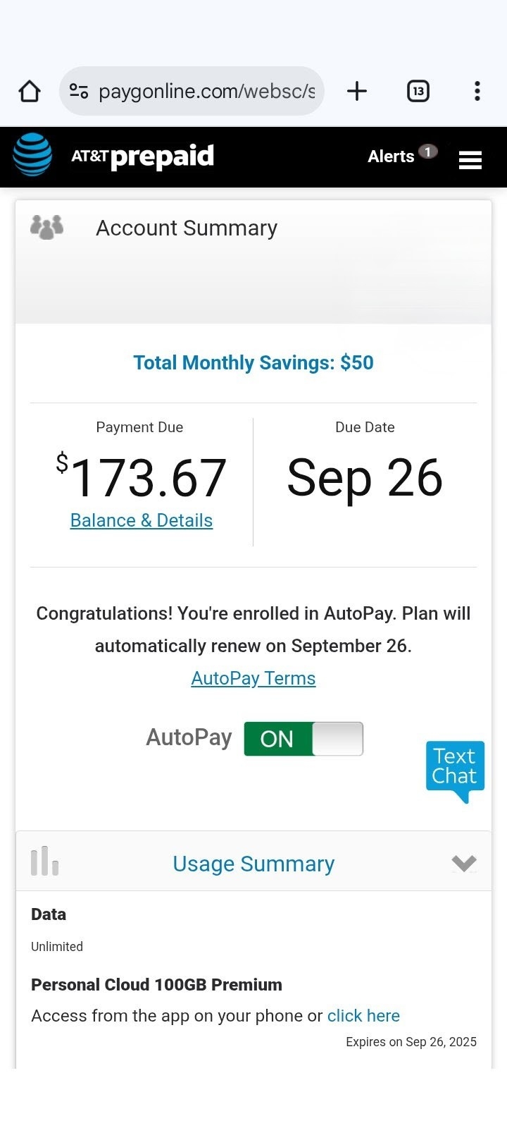Follow the 'click here' cloud link
This screenshot has height=1128, width=507.
click(x=363, y=1015)
